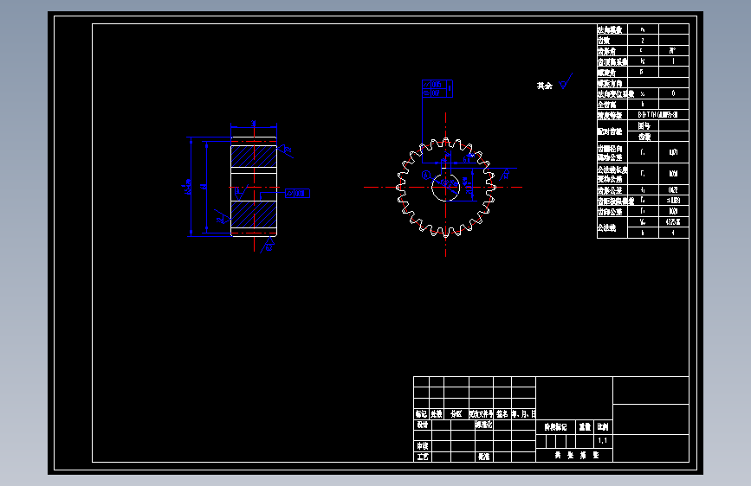Select the geometric tolerance frame above gear

pyautogui.click(x=437, y=89)
